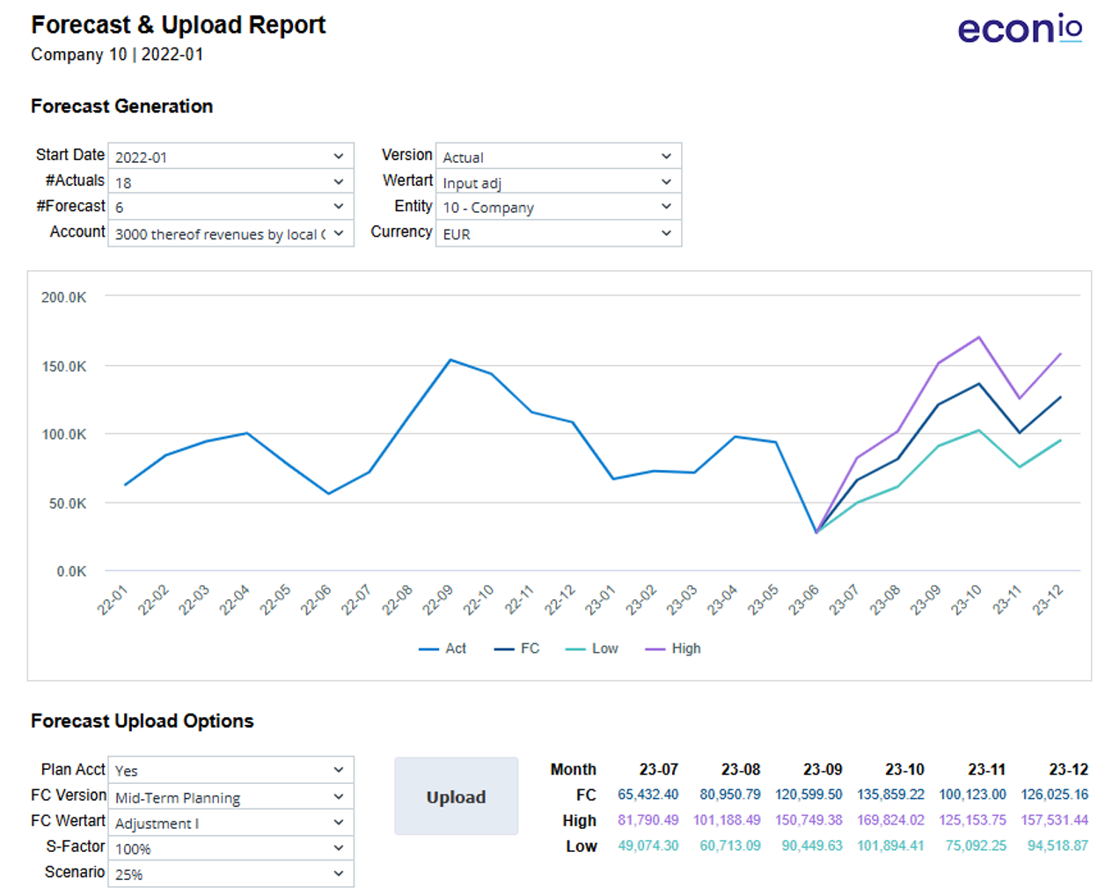Open the Entity dropdown for 10 - Company
Screen dimensions: 1105x894
(558, 207)
